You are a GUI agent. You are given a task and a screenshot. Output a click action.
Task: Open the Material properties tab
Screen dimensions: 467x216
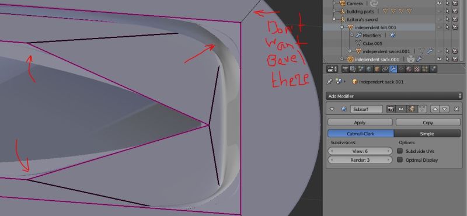(x=409, y=69)
